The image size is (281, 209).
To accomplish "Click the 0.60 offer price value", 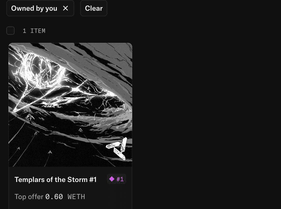I will pos(54,197).
